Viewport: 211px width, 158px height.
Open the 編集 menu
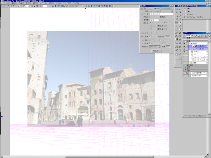pos(14,3)
